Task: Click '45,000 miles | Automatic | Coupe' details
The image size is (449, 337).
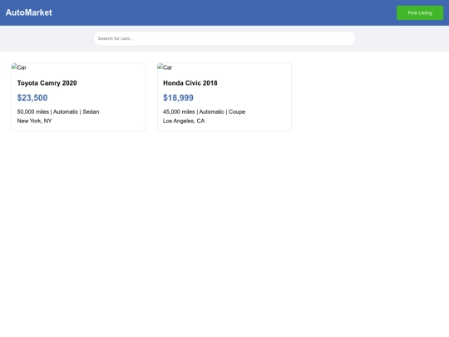Action: [x=205, y=112]
